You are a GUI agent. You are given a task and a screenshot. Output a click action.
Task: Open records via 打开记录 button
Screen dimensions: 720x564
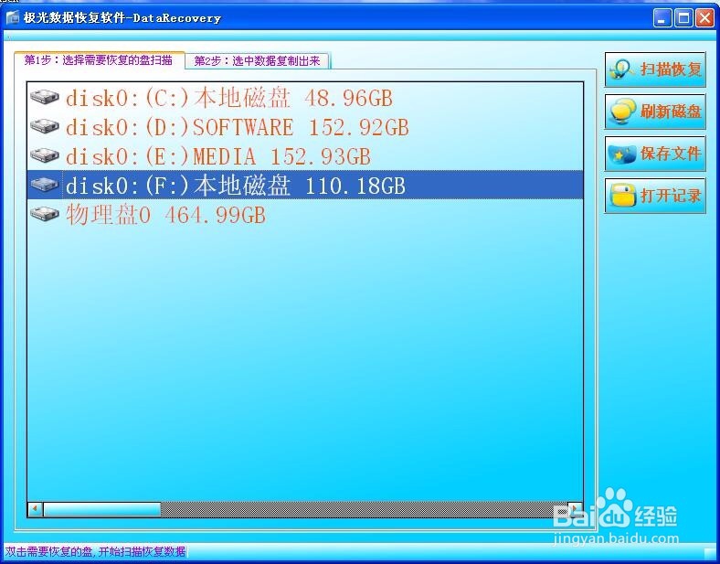655,196
